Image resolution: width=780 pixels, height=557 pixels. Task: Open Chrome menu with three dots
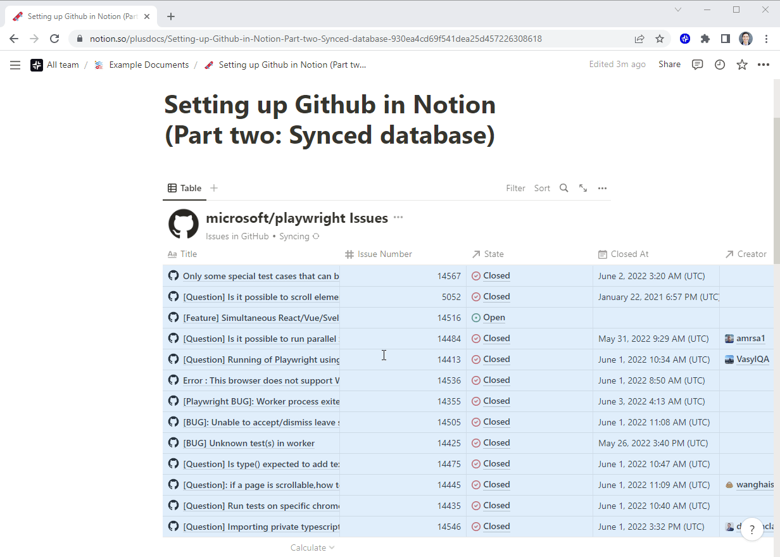point(766,39)
